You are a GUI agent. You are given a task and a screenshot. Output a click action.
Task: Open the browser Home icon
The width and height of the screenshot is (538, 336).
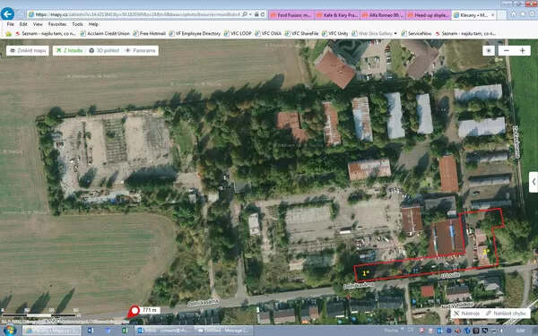pos(513,14)
